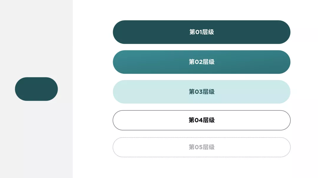This screenshot has height=178, width=318.
Task: Pick the mid-tone teal gradient level swatch
Action: pos(202,62)
